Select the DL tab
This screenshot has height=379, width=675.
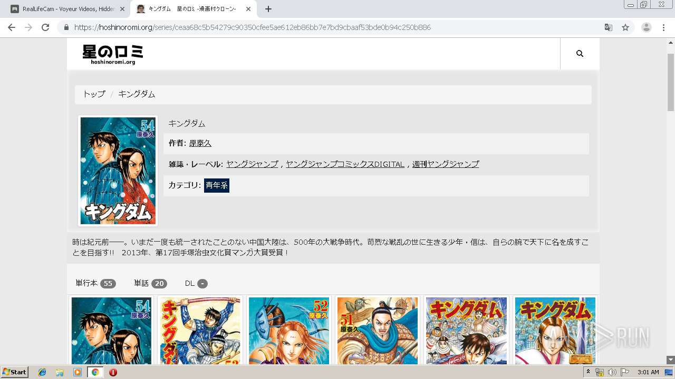pos(196,283)
